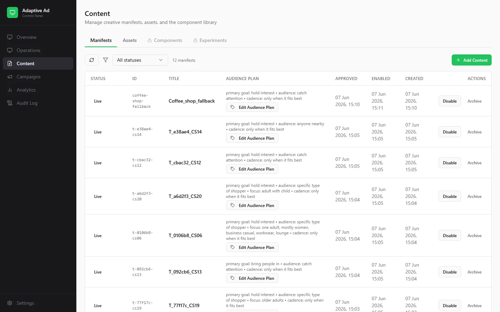This screenshot has height=312, width=500.
Task: Disable the Coffee_shop_fallback manifest
Action: (450, 101)
